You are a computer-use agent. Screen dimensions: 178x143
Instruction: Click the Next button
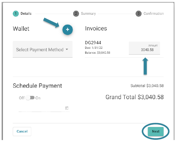(x=156, y=132)
